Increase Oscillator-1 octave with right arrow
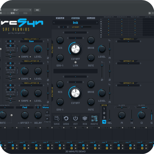154x154 pixels. point(15,41)
